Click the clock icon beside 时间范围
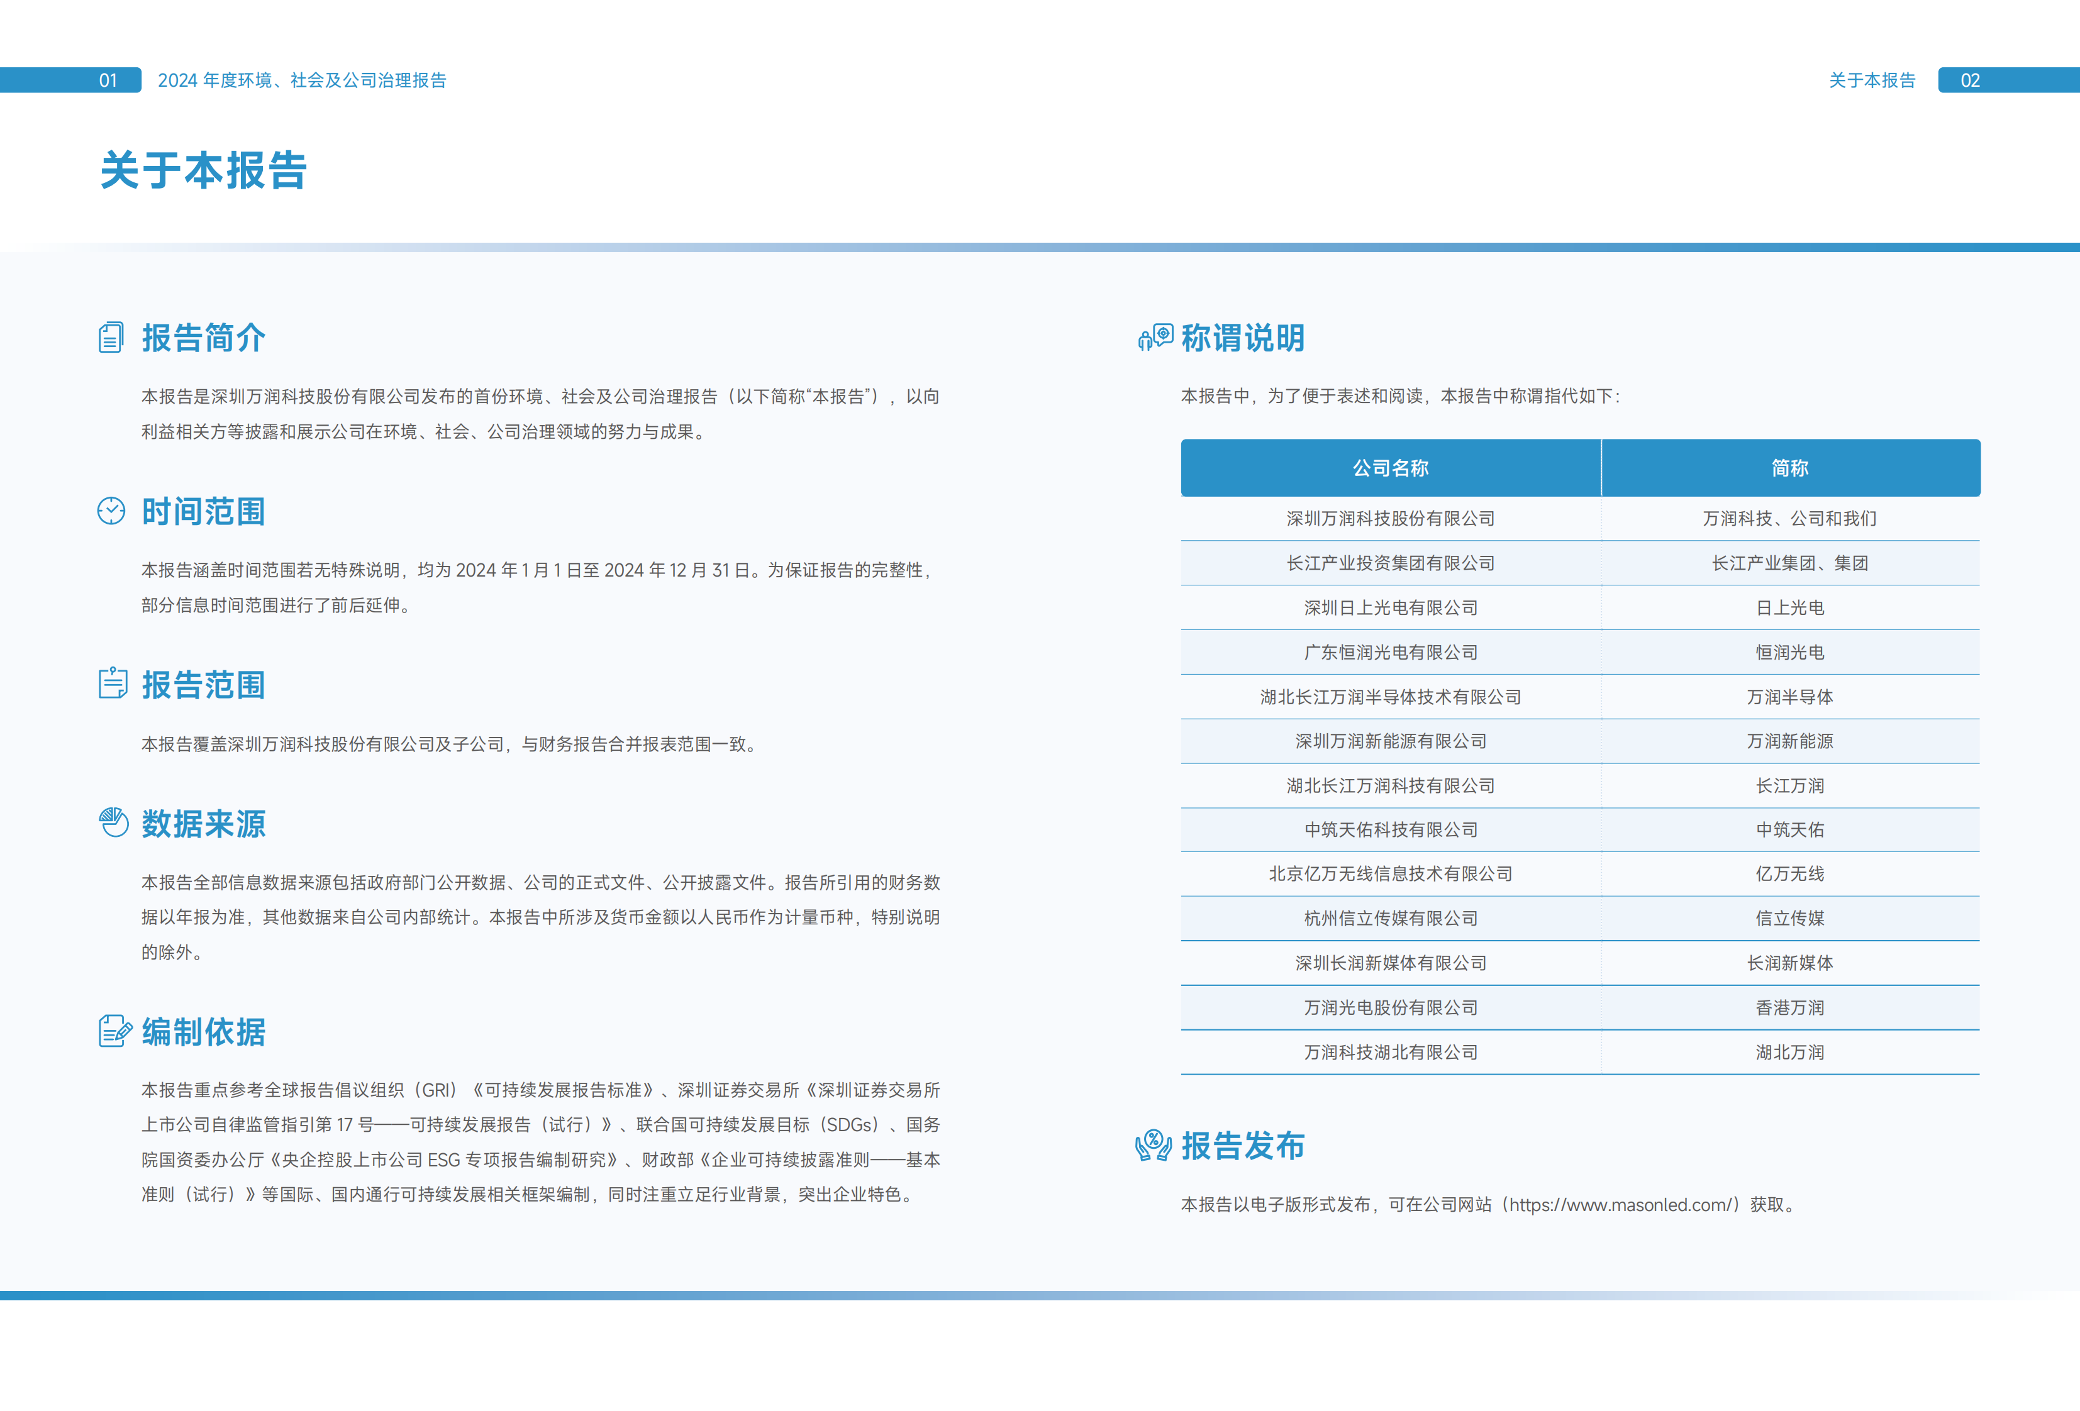Image resolution: width=2080 pixels, height=1411 pixels. point(111,511)
